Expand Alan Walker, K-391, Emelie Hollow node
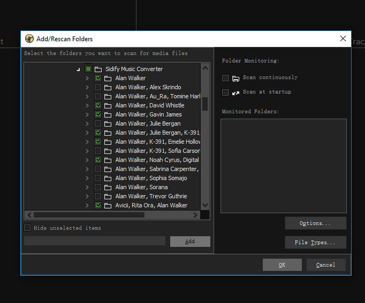The width and height of the screenshot is (365, 303). pos(87,142)
